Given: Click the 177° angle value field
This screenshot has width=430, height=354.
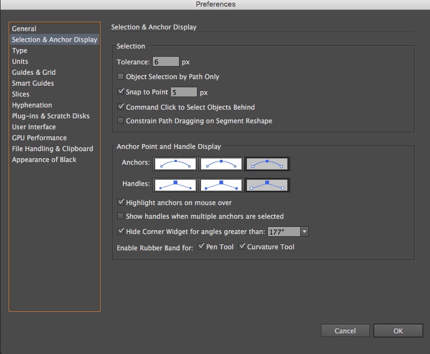Looking at the screenshot, I should click(x=284, y=232).
